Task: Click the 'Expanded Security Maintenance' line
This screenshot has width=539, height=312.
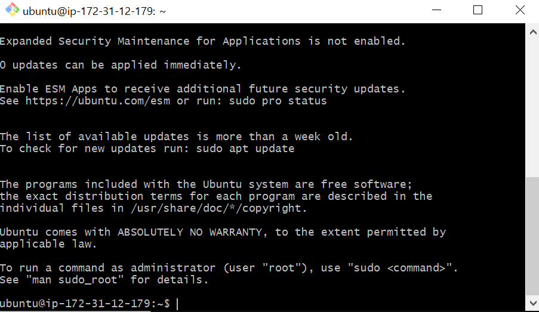Action: coord(203,41)
